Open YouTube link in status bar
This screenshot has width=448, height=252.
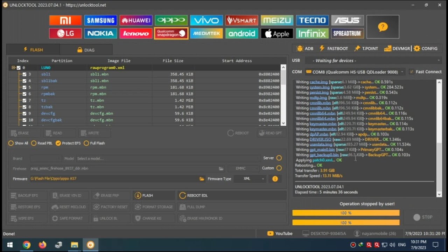pos(280,233)
